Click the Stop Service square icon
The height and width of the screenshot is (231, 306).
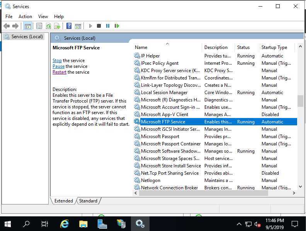(99, 26)
